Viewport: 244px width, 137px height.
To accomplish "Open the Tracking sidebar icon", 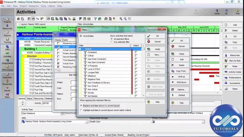I will (7, 40).
